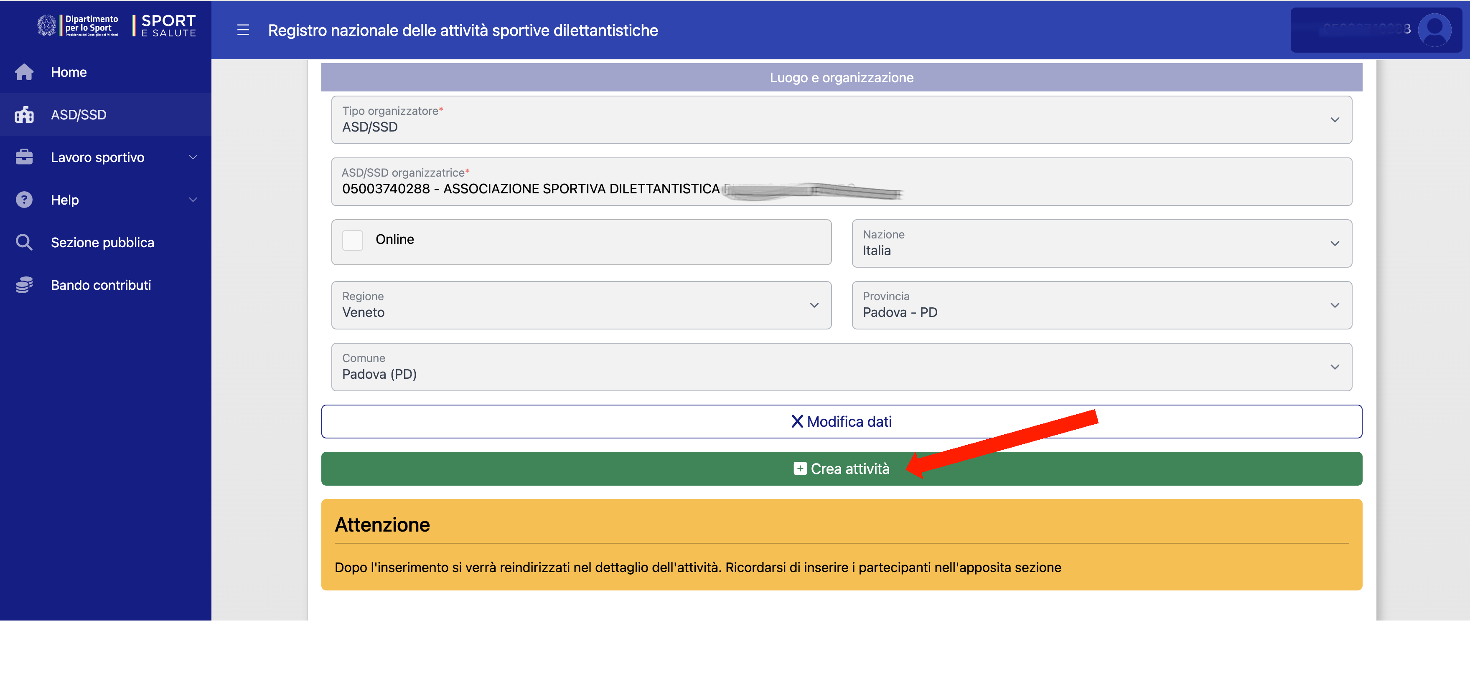This screenshot has width=1470, height=689.
Task: Click the Home house icon in sidebar
Action: [x=24, y=72]
